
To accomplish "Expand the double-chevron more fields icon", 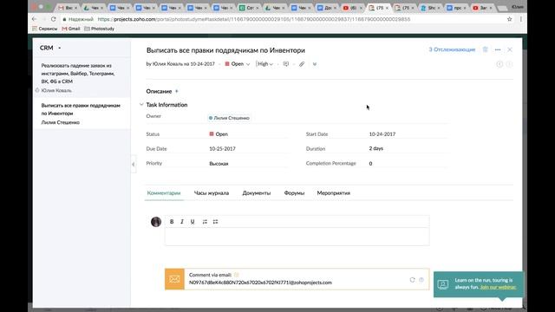I will point(314,64).
